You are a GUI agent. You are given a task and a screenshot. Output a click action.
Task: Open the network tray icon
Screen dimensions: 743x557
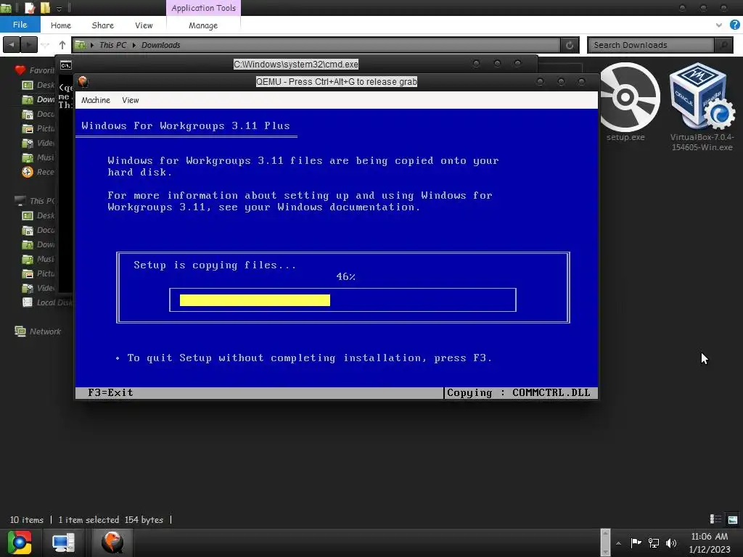654,542
